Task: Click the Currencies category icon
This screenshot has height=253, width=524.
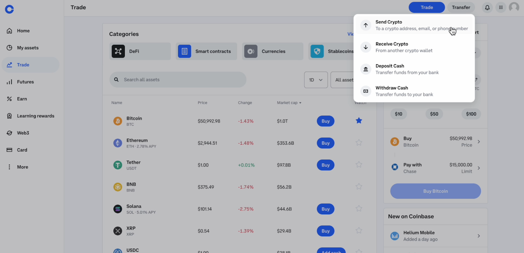Action: (x=251, y=51)
